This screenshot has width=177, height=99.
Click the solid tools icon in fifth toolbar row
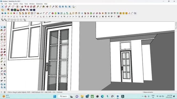(x=2, y=20)
